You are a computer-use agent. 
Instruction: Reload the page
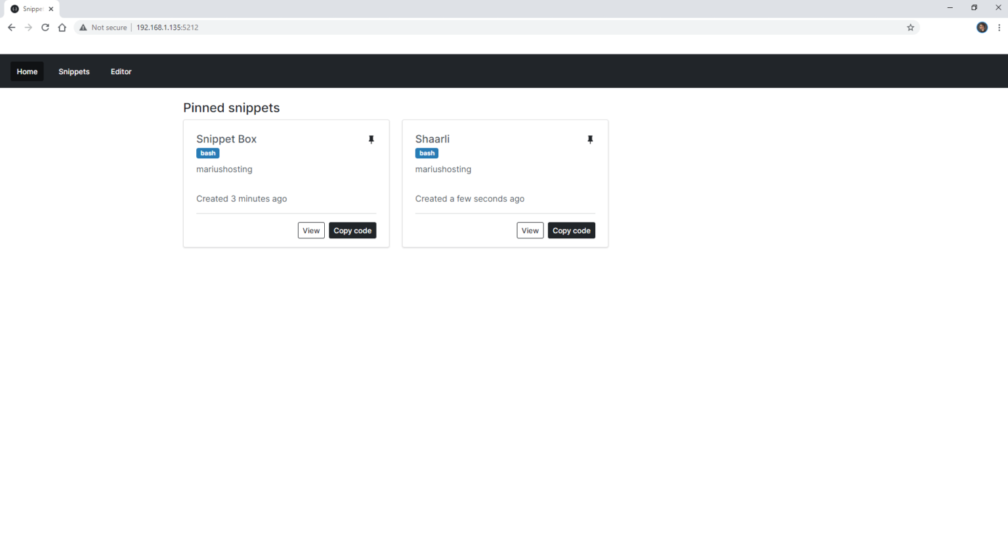pos(45,28)
